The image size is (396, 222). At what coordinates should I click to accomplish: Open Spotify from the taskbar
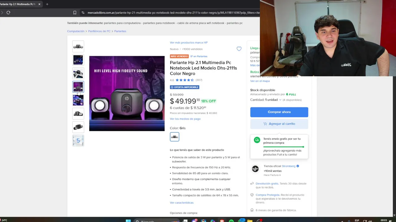click(x=231, y=221)
